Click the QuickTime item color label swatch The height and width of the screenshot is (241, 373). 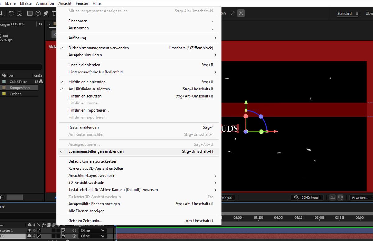coord(4,82)
